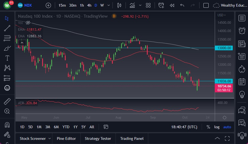The width and height of the screenshot is (248, 144).
Task: Start Bar Replay mode
Action: tap(172, 5)
